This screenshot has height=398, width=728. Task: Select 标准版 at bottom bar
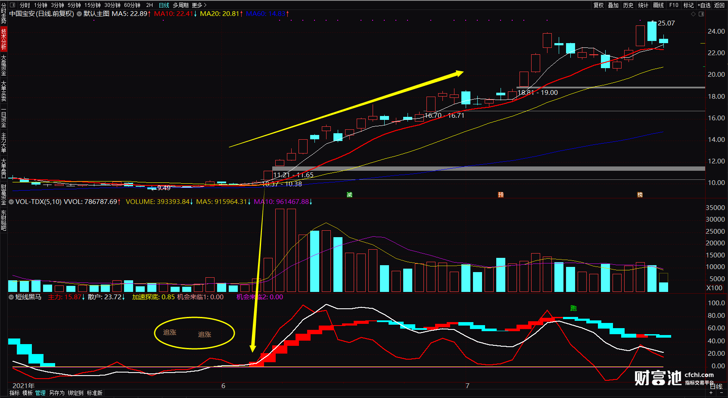coord(95,393)
